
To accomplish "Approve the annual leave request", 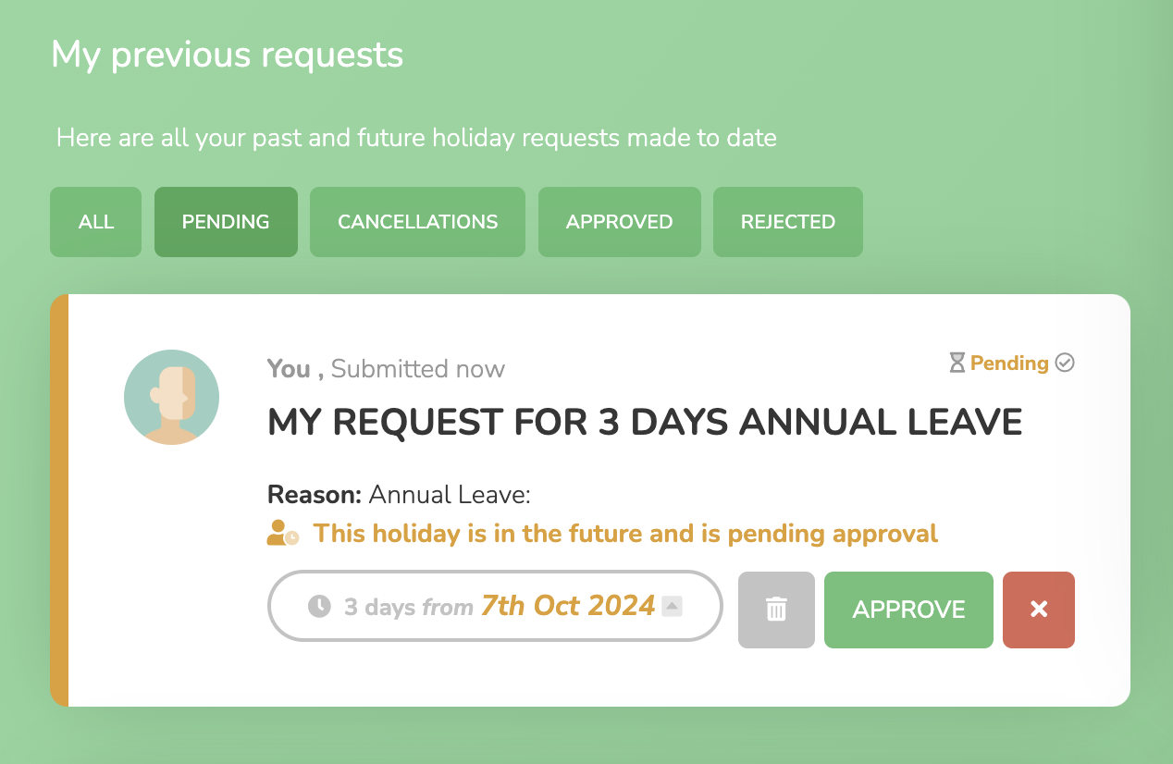I will tap(908, 610).
